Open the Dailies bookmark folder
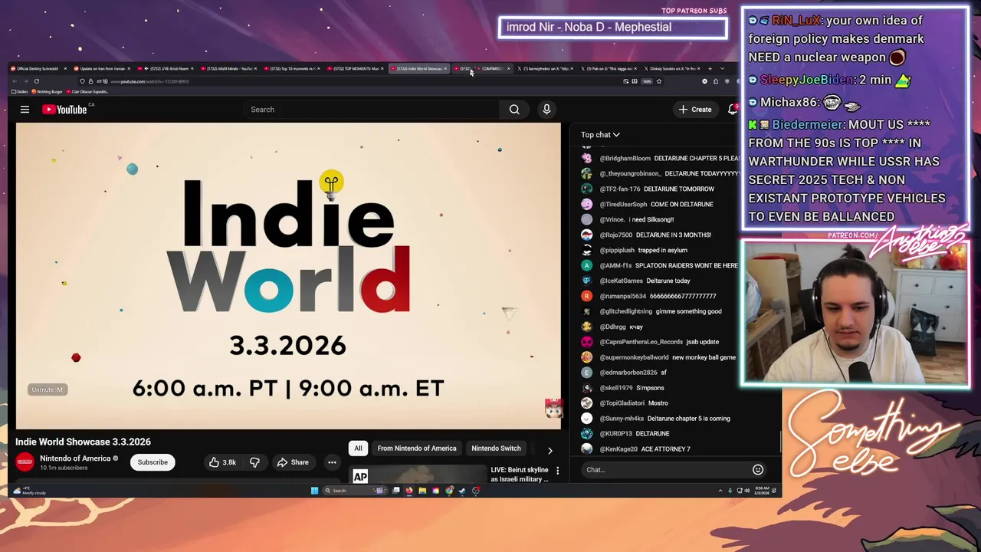 tap(21, 91)
